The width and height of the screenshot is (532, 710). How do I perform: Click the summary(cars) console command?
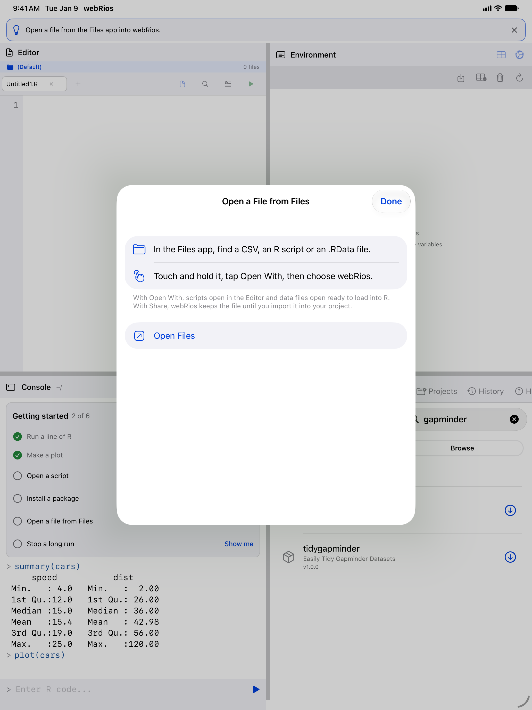tap(47, 567)
